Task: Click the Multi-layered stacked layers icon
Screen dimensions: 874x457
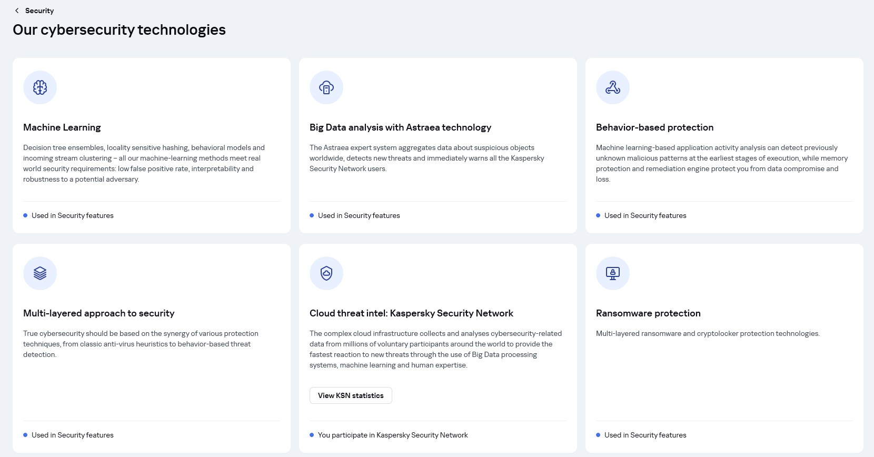Action: click(40, 273)
